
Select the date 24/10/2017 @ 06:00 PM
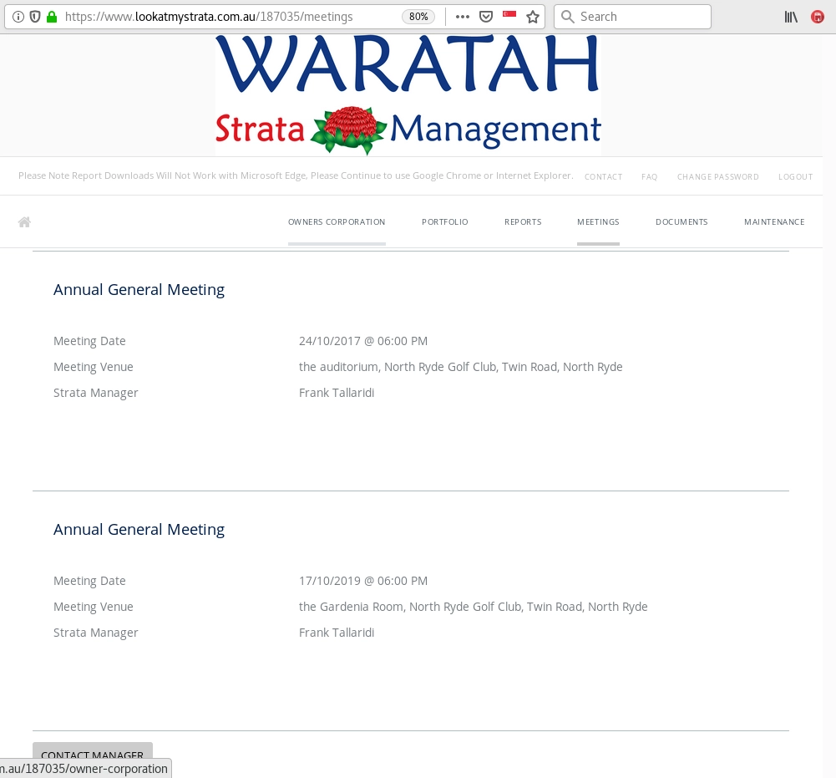363,341
